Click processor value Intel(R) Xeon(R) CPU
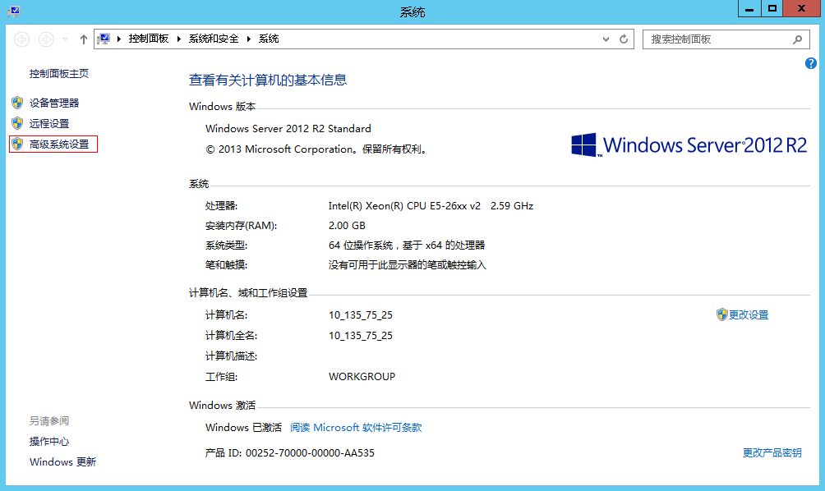The width and height of the screenshot is (825, 491). [431, 206]
